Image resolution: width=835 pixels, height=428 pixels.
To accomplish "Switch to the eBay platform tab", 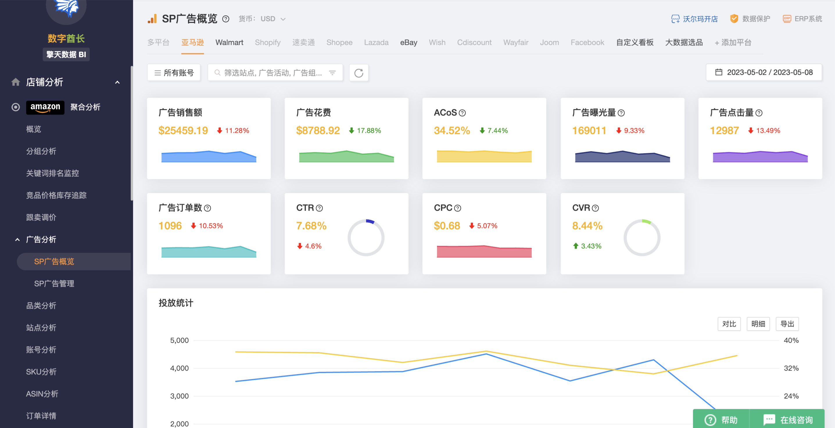I will [x=408, y=42].
